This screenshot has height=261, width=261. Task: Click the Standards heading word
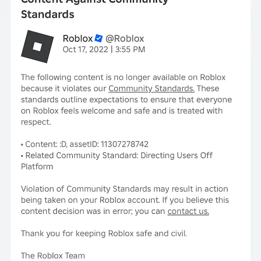(x=48, y=14)
